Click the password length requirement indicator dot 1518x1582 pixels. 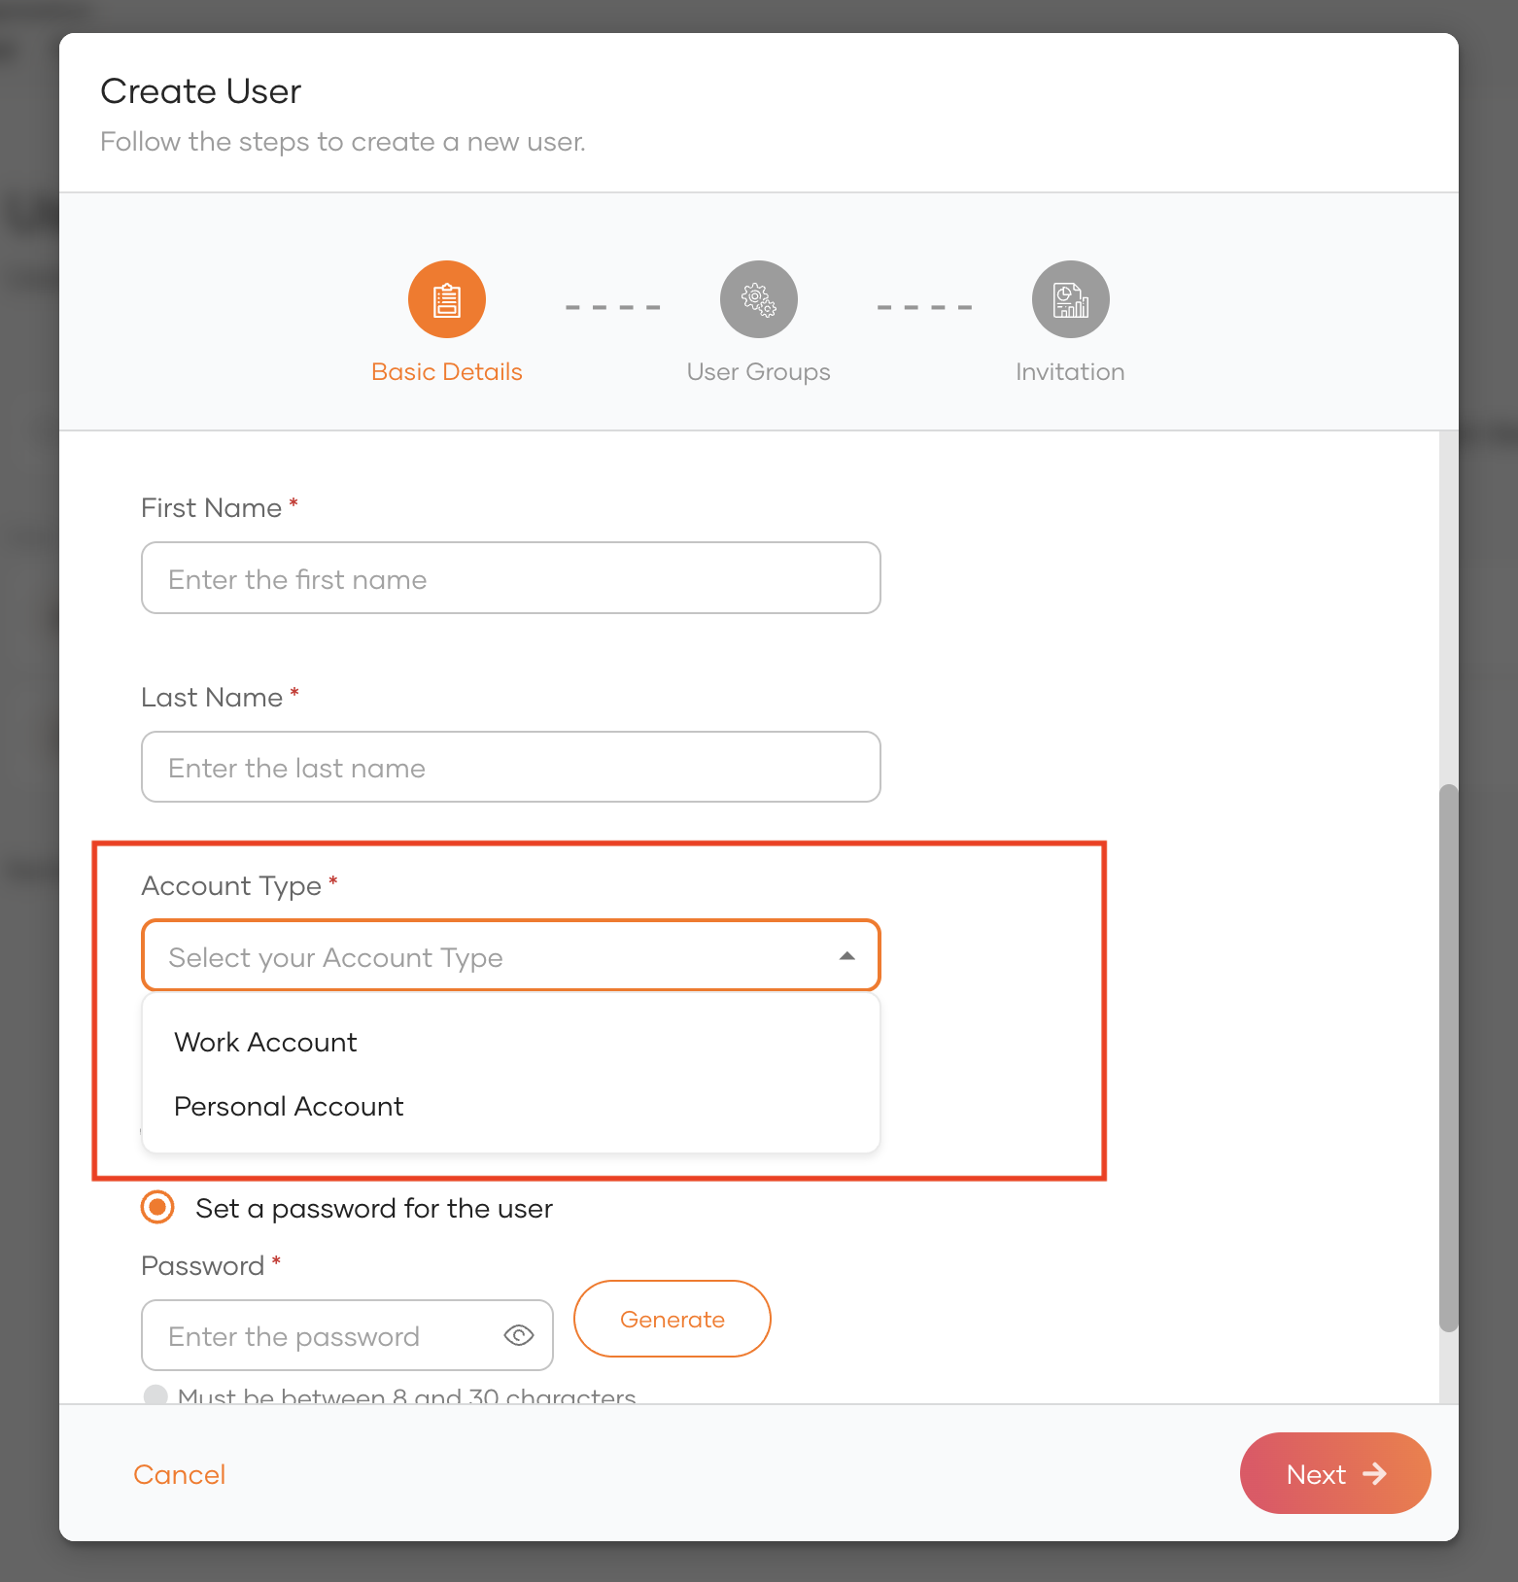point(155,1395)
